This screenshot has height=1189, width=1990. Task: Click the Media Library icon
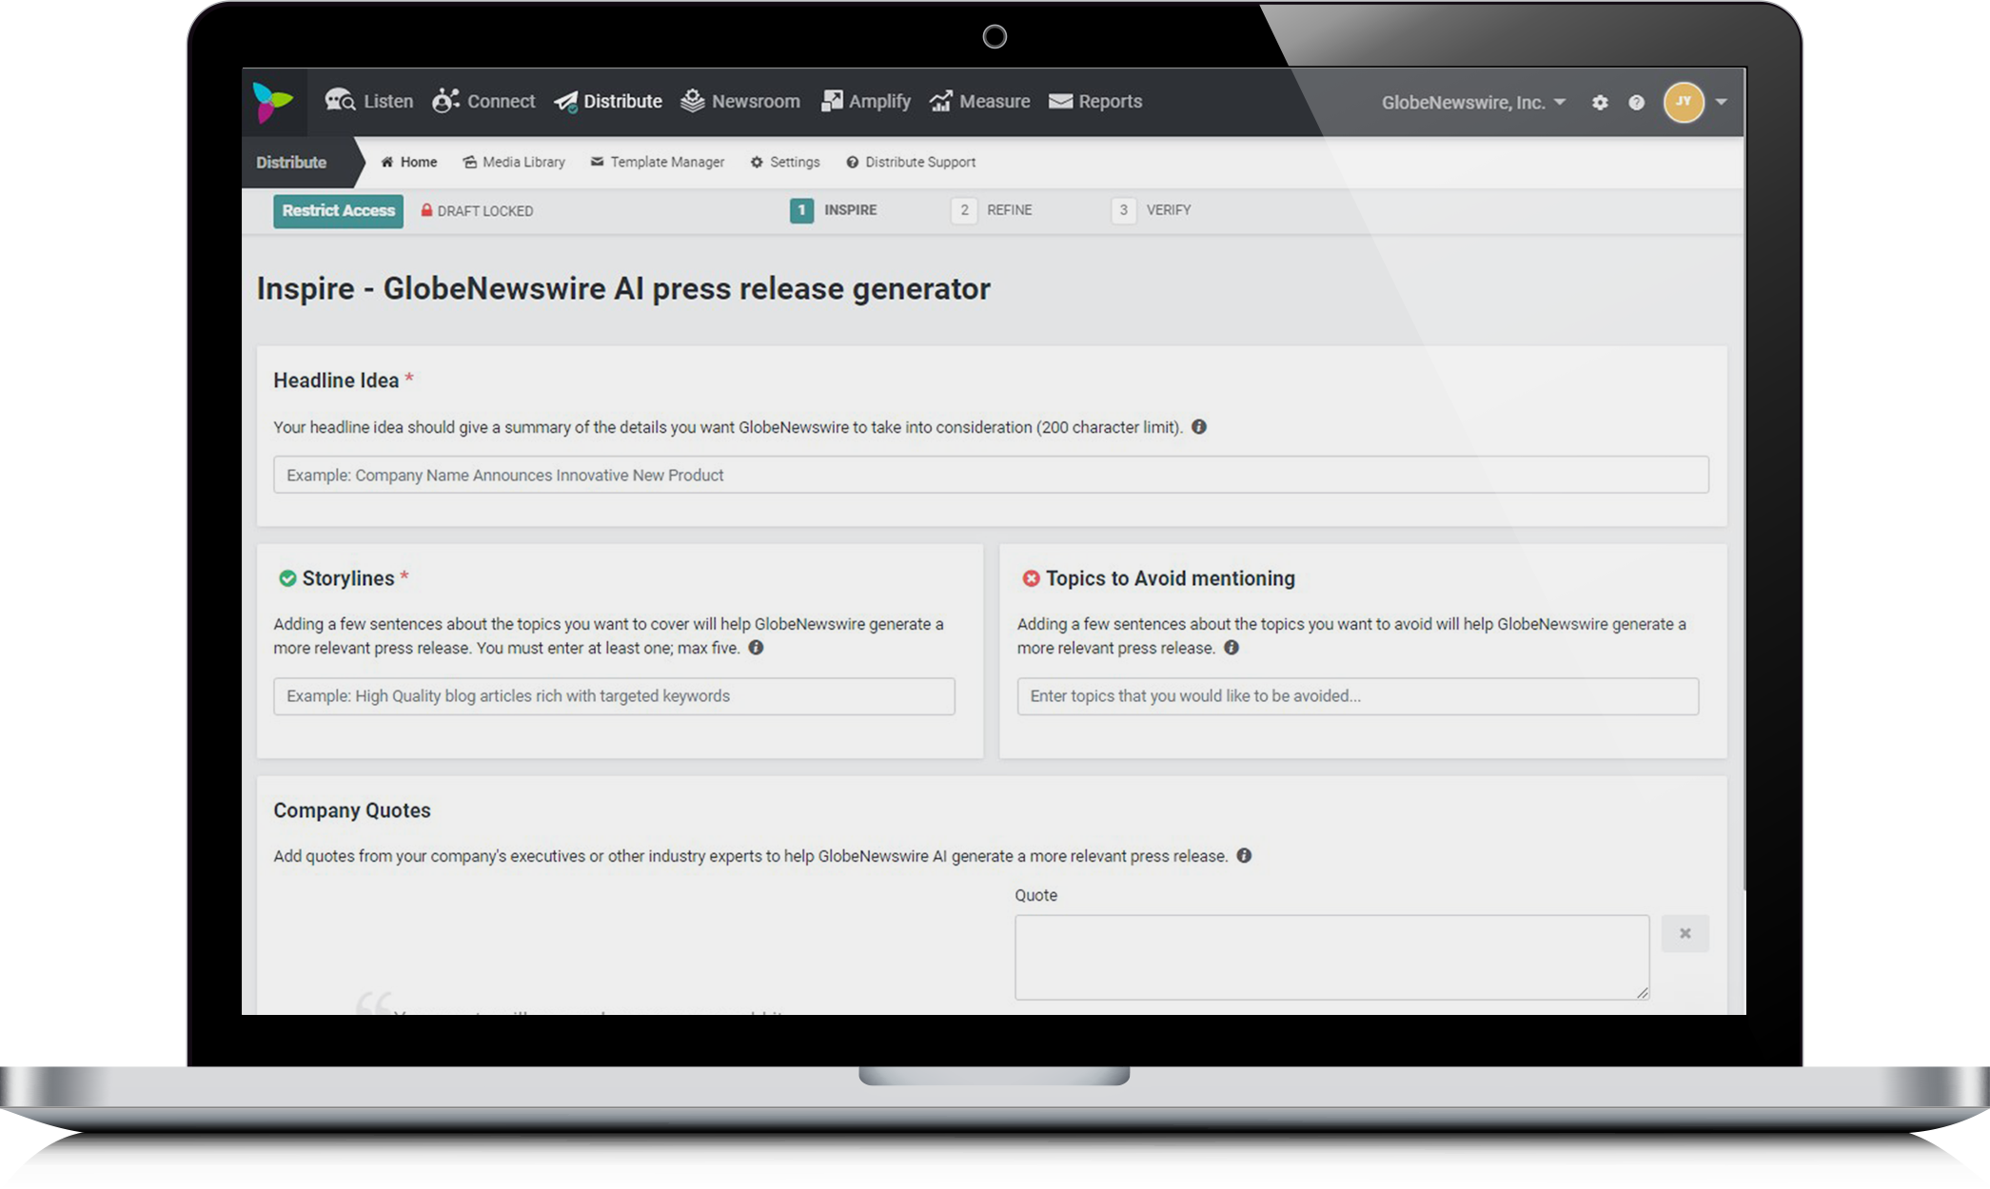point(469,162)
